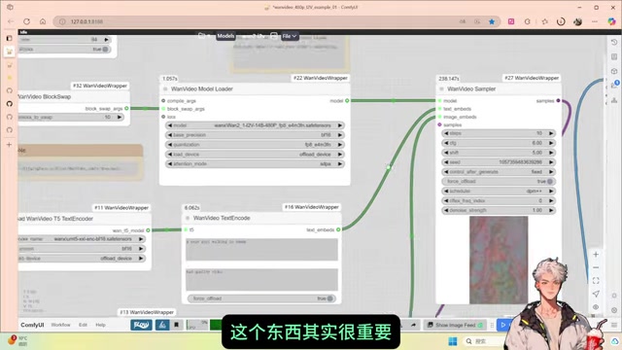Toggle link visibility eye icon
The height and width of the screenshot is (350, 622).
pos(596,307)
